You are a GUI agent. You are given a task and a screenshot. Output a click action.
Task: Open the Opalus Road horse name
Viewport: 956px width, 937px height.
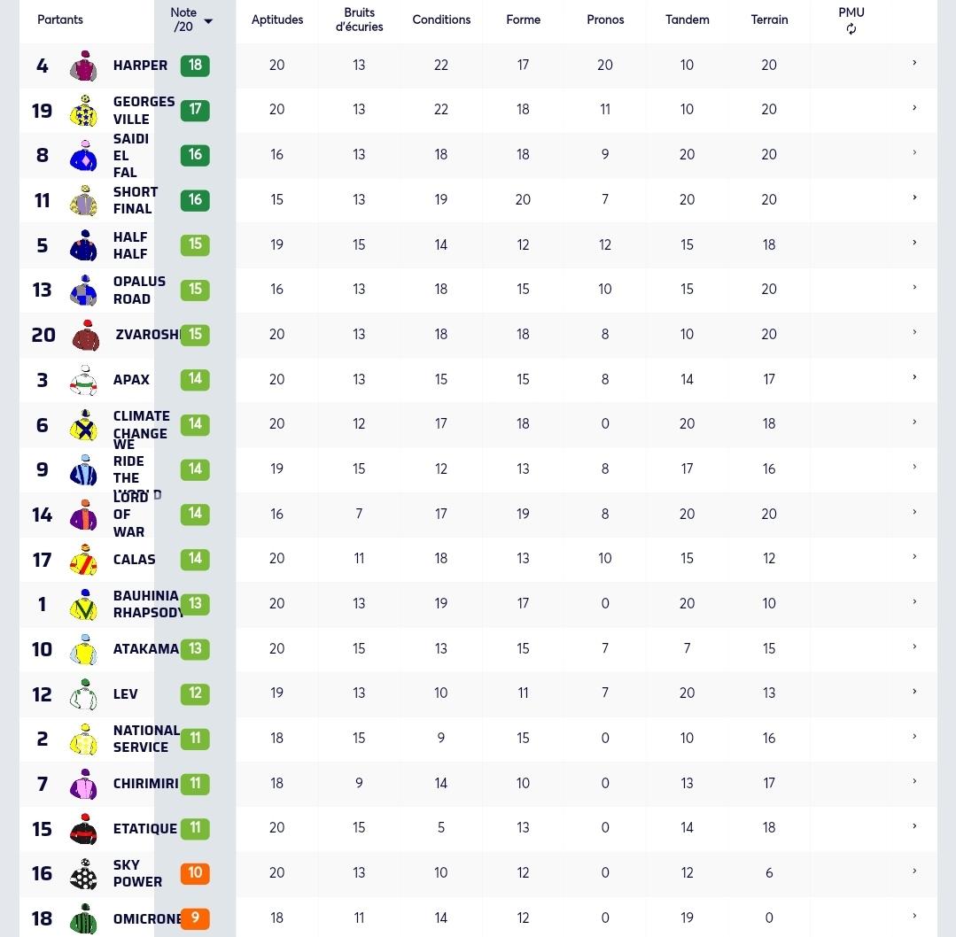140,290
